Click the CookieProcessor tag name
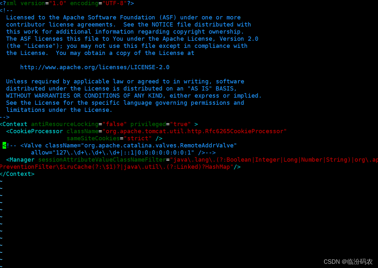 (x=36, y=131)
